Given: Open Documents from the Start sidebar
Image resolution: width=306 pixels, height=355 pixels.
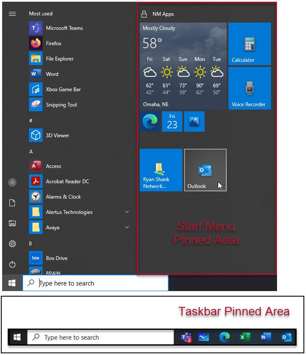Looking at the screenshot, I should coord(12,203).
